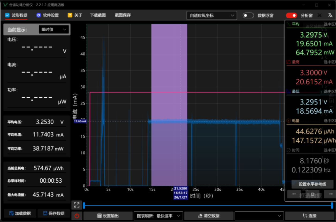Click the 清空数据 button

click(209, 216)
